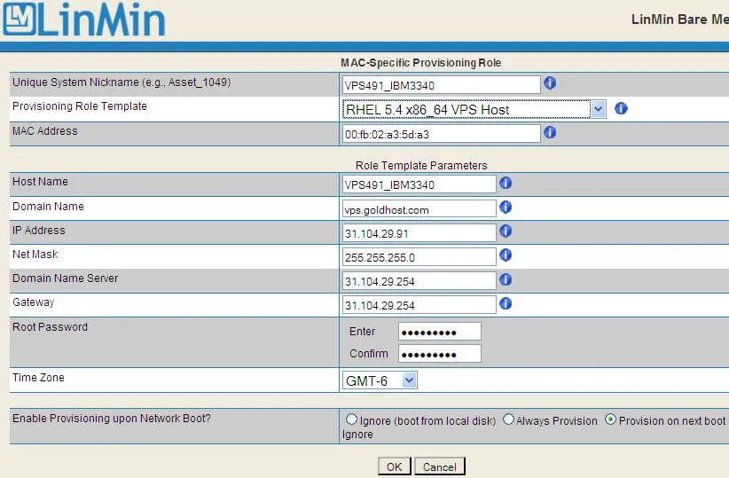Click into the MAC Address input field
This screenshot has width=729, height=478.
pos(441,133)
